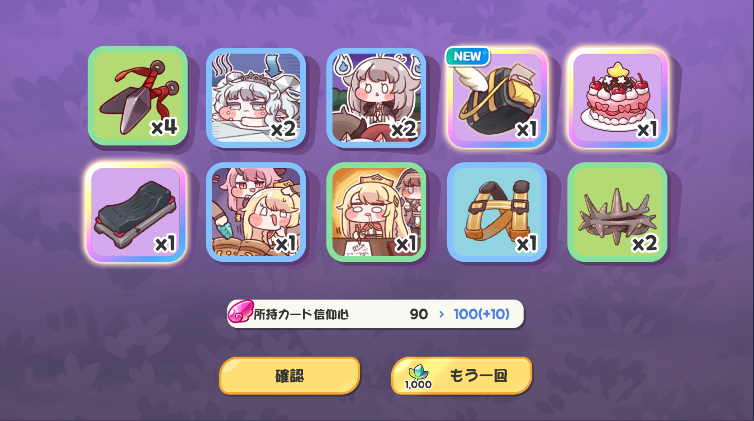The image size is (754, 421).
Task: Click the 1,000 cost on draw button
Action: coord(418,384)
